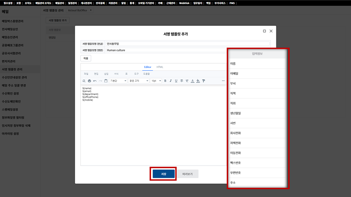The height and width of the screenshot is (197, 351).
Task: Click the Korean template name input field
Action: coord(188,43)
